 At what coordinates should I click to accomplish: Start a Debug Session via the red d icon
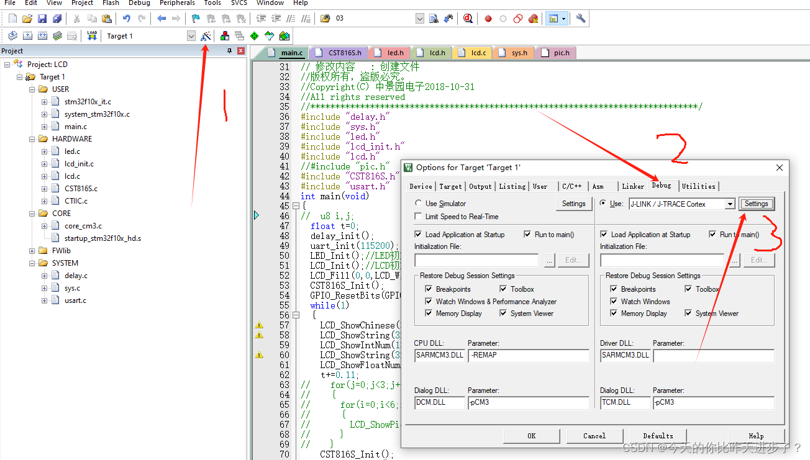[468, 18]
